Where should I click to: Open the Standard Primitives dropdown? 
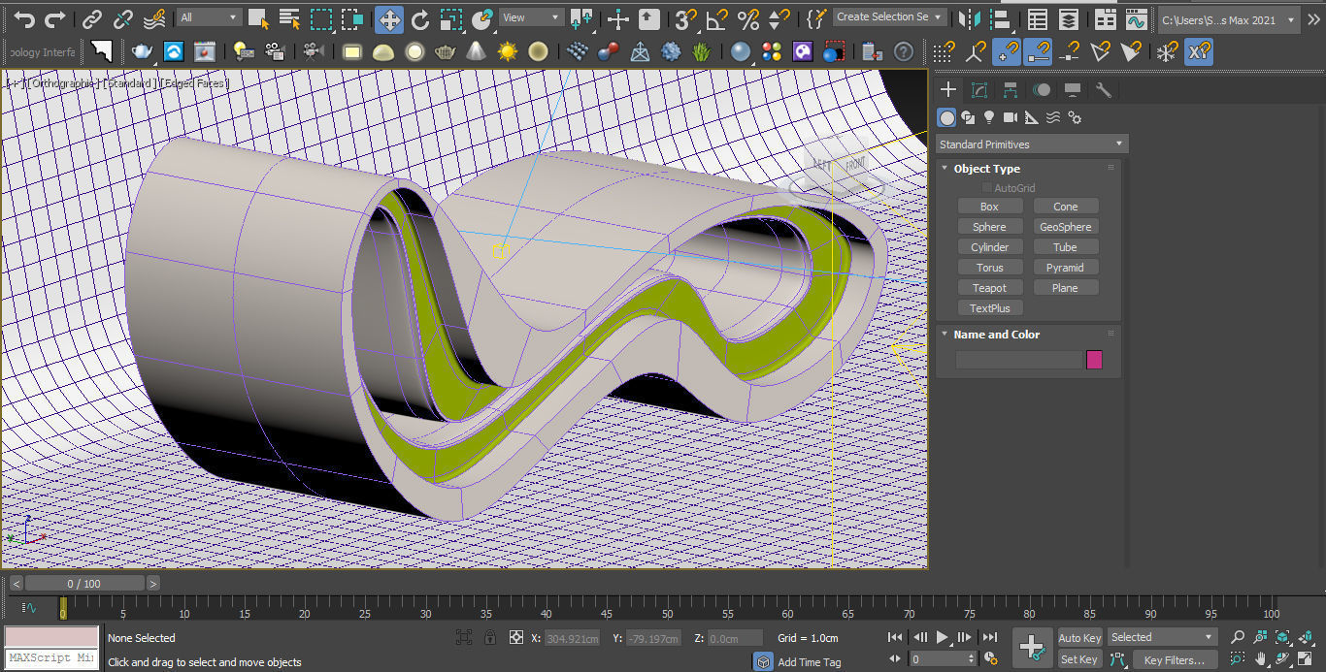1031,144
